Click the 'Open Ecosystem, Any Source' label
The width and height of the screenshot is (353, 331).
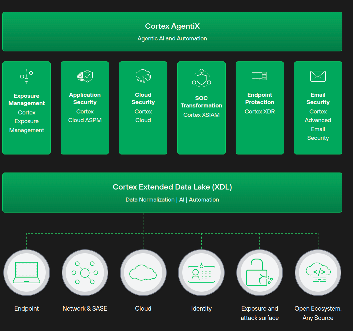point(318,313)
